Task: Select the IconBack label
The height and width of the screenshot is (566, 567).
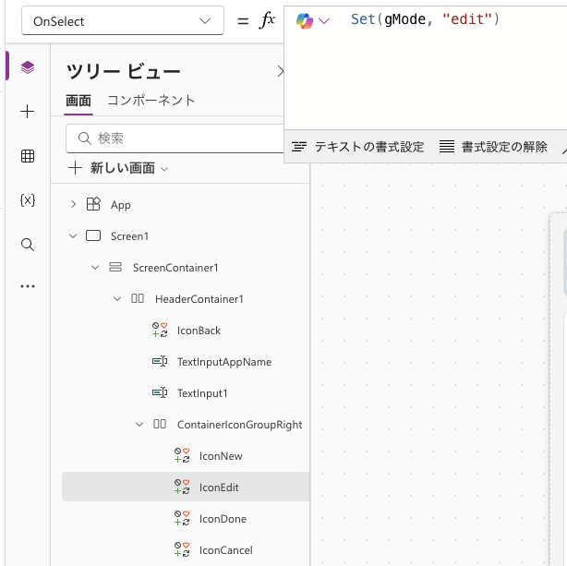Action: click(199, 331)
